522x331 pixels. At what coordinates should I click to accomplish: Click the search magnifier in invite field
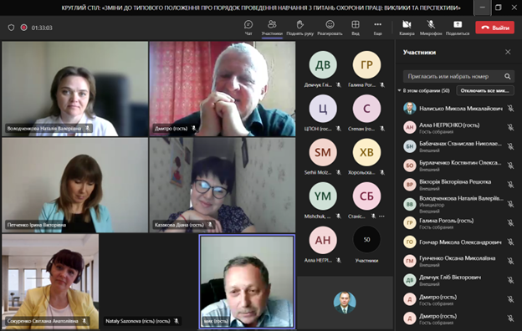coord(507,77)
